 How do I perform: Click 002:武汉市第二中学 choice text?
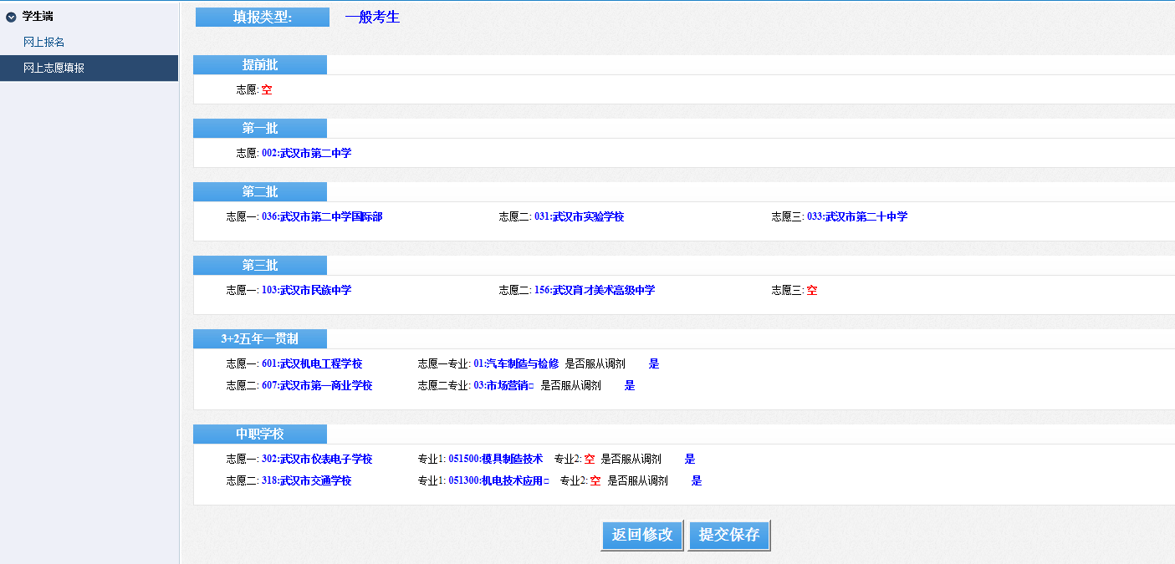coord(306,154)
